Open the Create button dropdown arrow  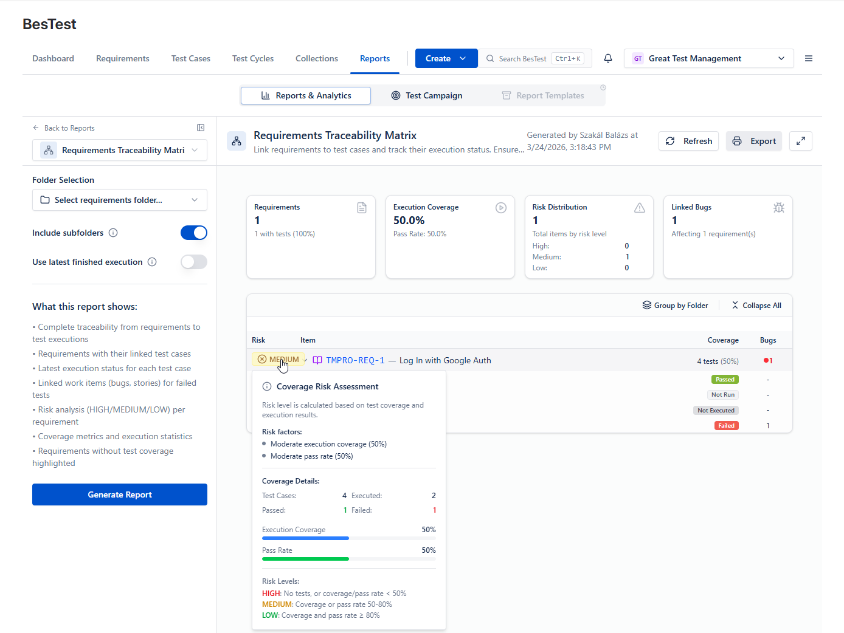pos(463,58)
